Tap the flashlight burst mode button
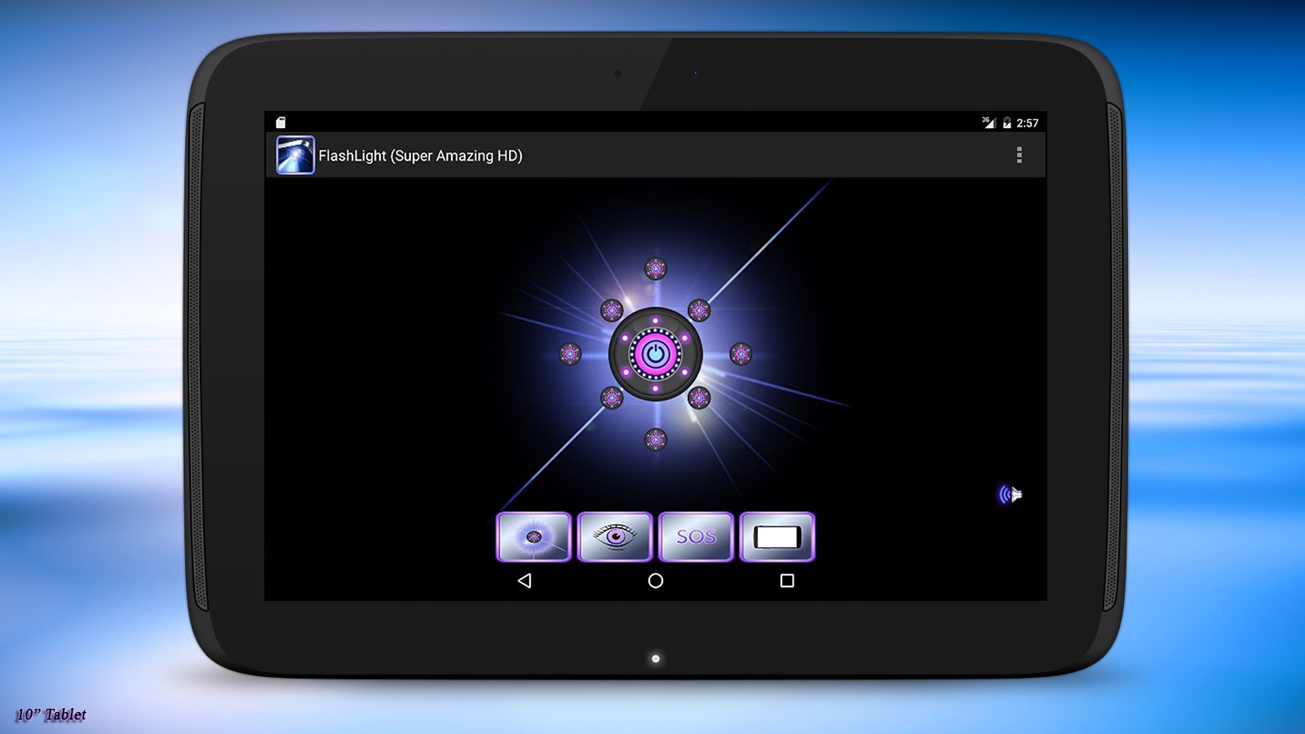Screen dimensions: 1305x734 click(533, 537)
